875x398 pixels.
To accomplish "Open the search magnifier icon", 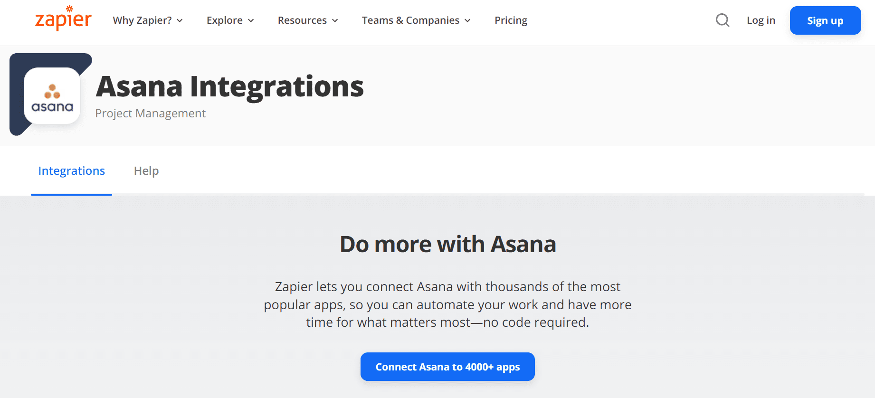I will click(723, 20).
